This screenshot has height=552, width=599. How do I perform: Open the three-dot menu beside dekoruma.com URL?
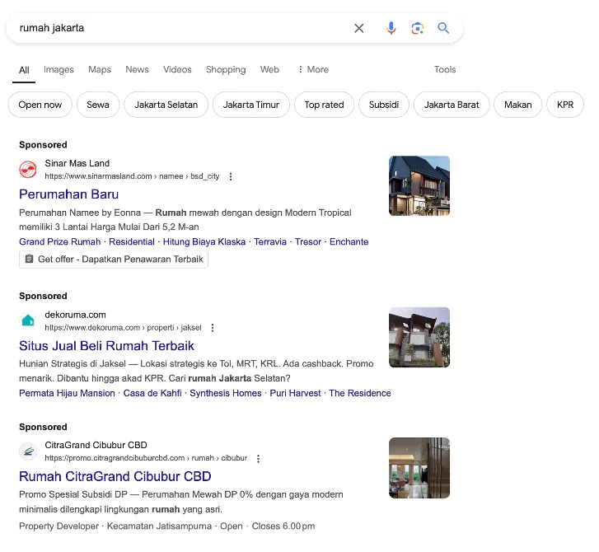(x=213, y=328)
